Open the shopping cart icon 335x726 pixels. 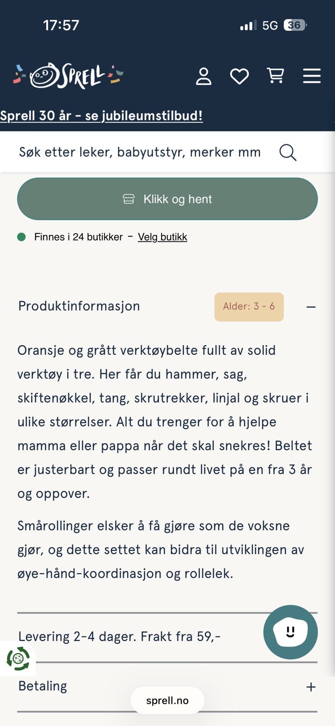276,76
